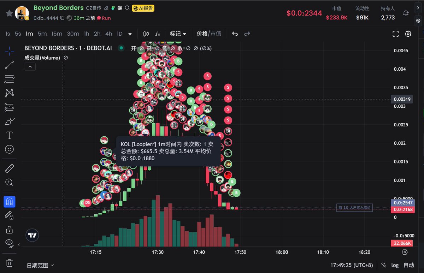Open the Run tag link
Viewport: 424px width, 273px height.
104,18
